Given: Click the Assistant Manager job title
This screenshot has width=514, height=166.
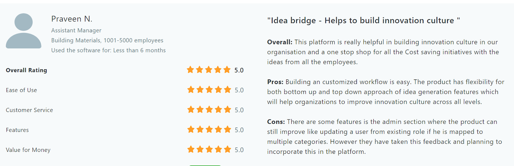Looking at the screenshot, I should (76, 30).
